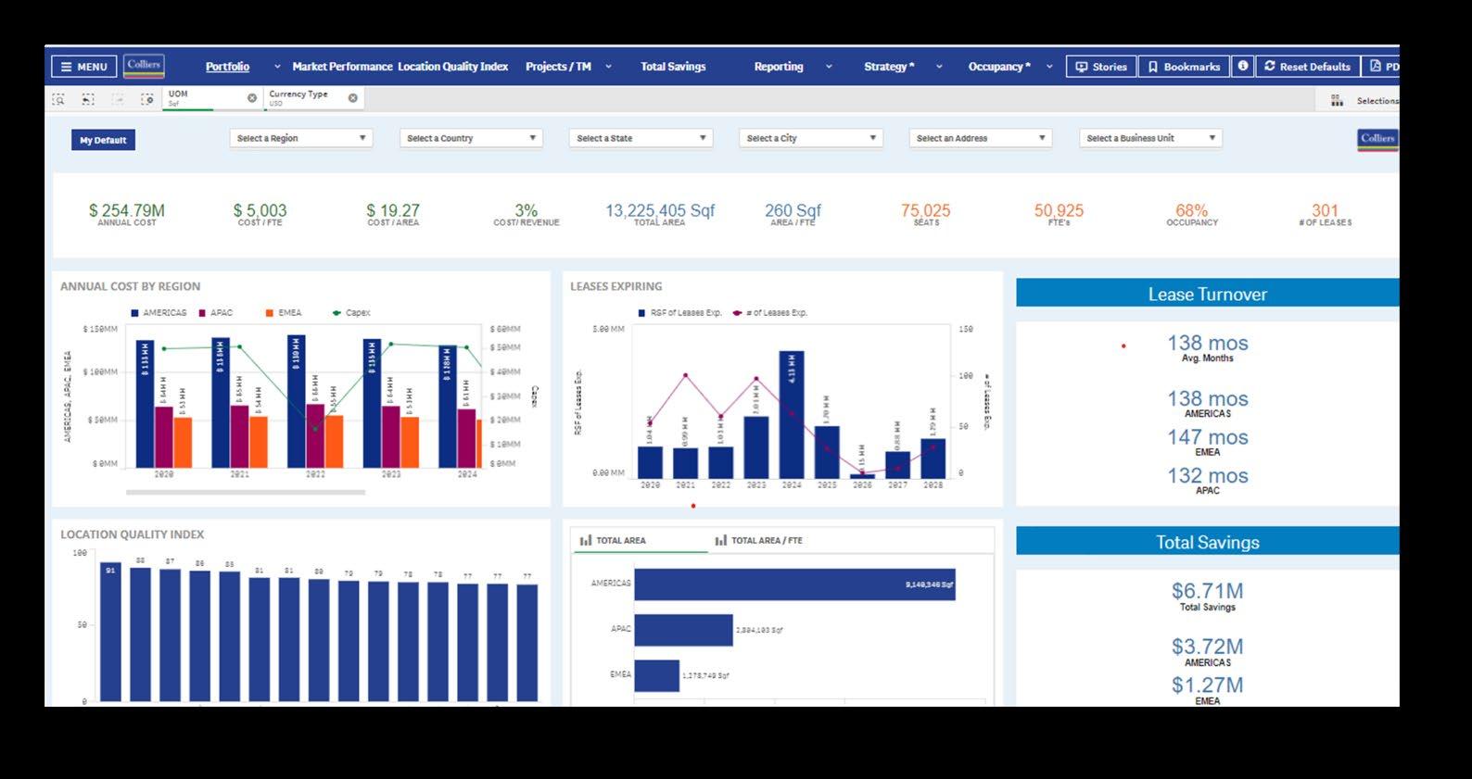Image resolution: width=1472 pixels, height=779 pixels.
Task: Expand the Portfolio menu chevron
Action: click(x=277, y=67)
